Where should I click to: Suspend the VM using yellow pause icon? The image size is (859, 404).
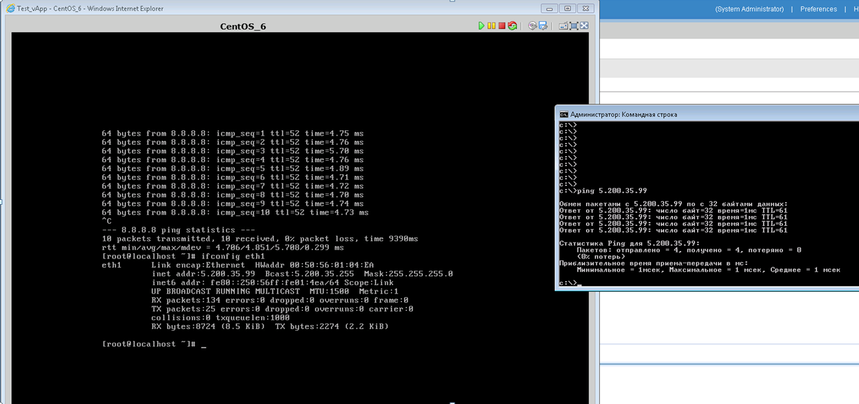pyautogui.click(x=491, y=26)
